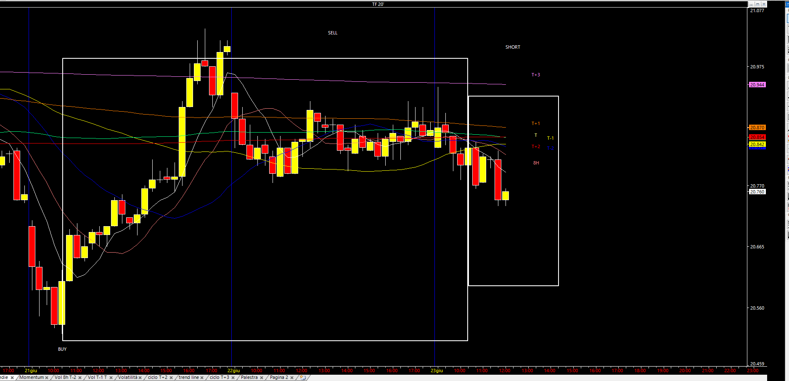Click the yellow T-1 annotation
Screen dimensions: 789x381
[551, 138]
